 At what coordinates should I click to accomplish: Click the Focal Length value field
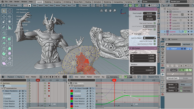[149, 13]
